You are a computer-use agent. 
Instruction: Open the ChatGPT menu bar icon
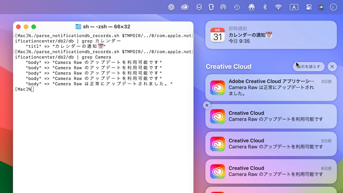click(x=171, y=7)
